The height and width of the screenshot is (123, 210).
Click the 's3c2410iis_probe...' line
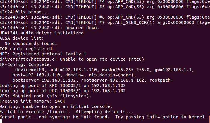click(25, 12)
